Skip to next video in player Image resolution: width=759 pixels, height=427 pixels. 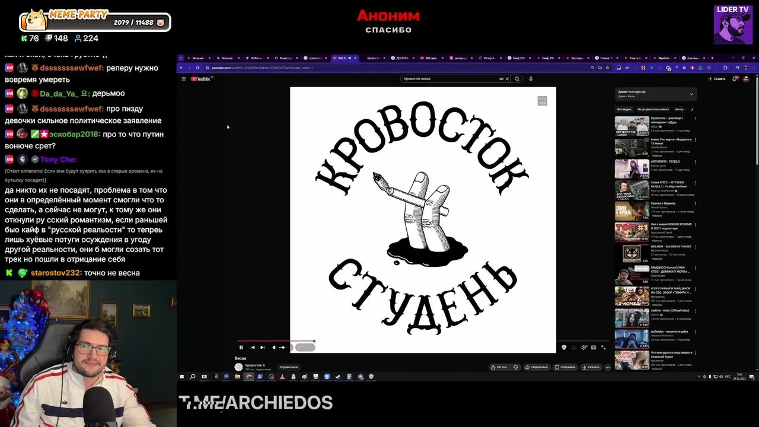263,348
